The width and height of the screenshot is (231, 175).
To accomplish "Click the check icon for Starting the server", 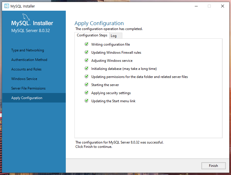I will (x=86, y=84).
